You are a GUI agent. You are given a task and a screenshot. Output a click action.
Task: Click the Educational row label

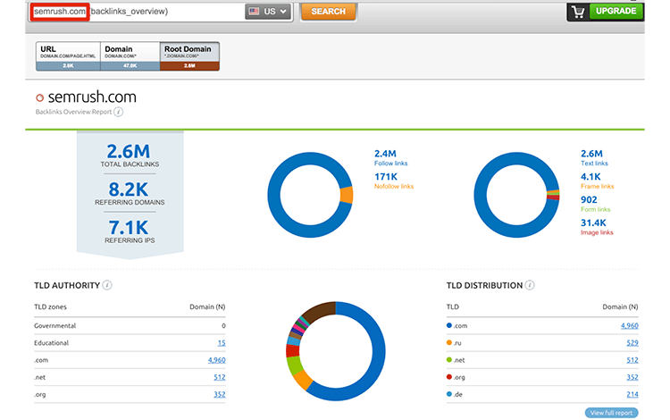point(51,342)
